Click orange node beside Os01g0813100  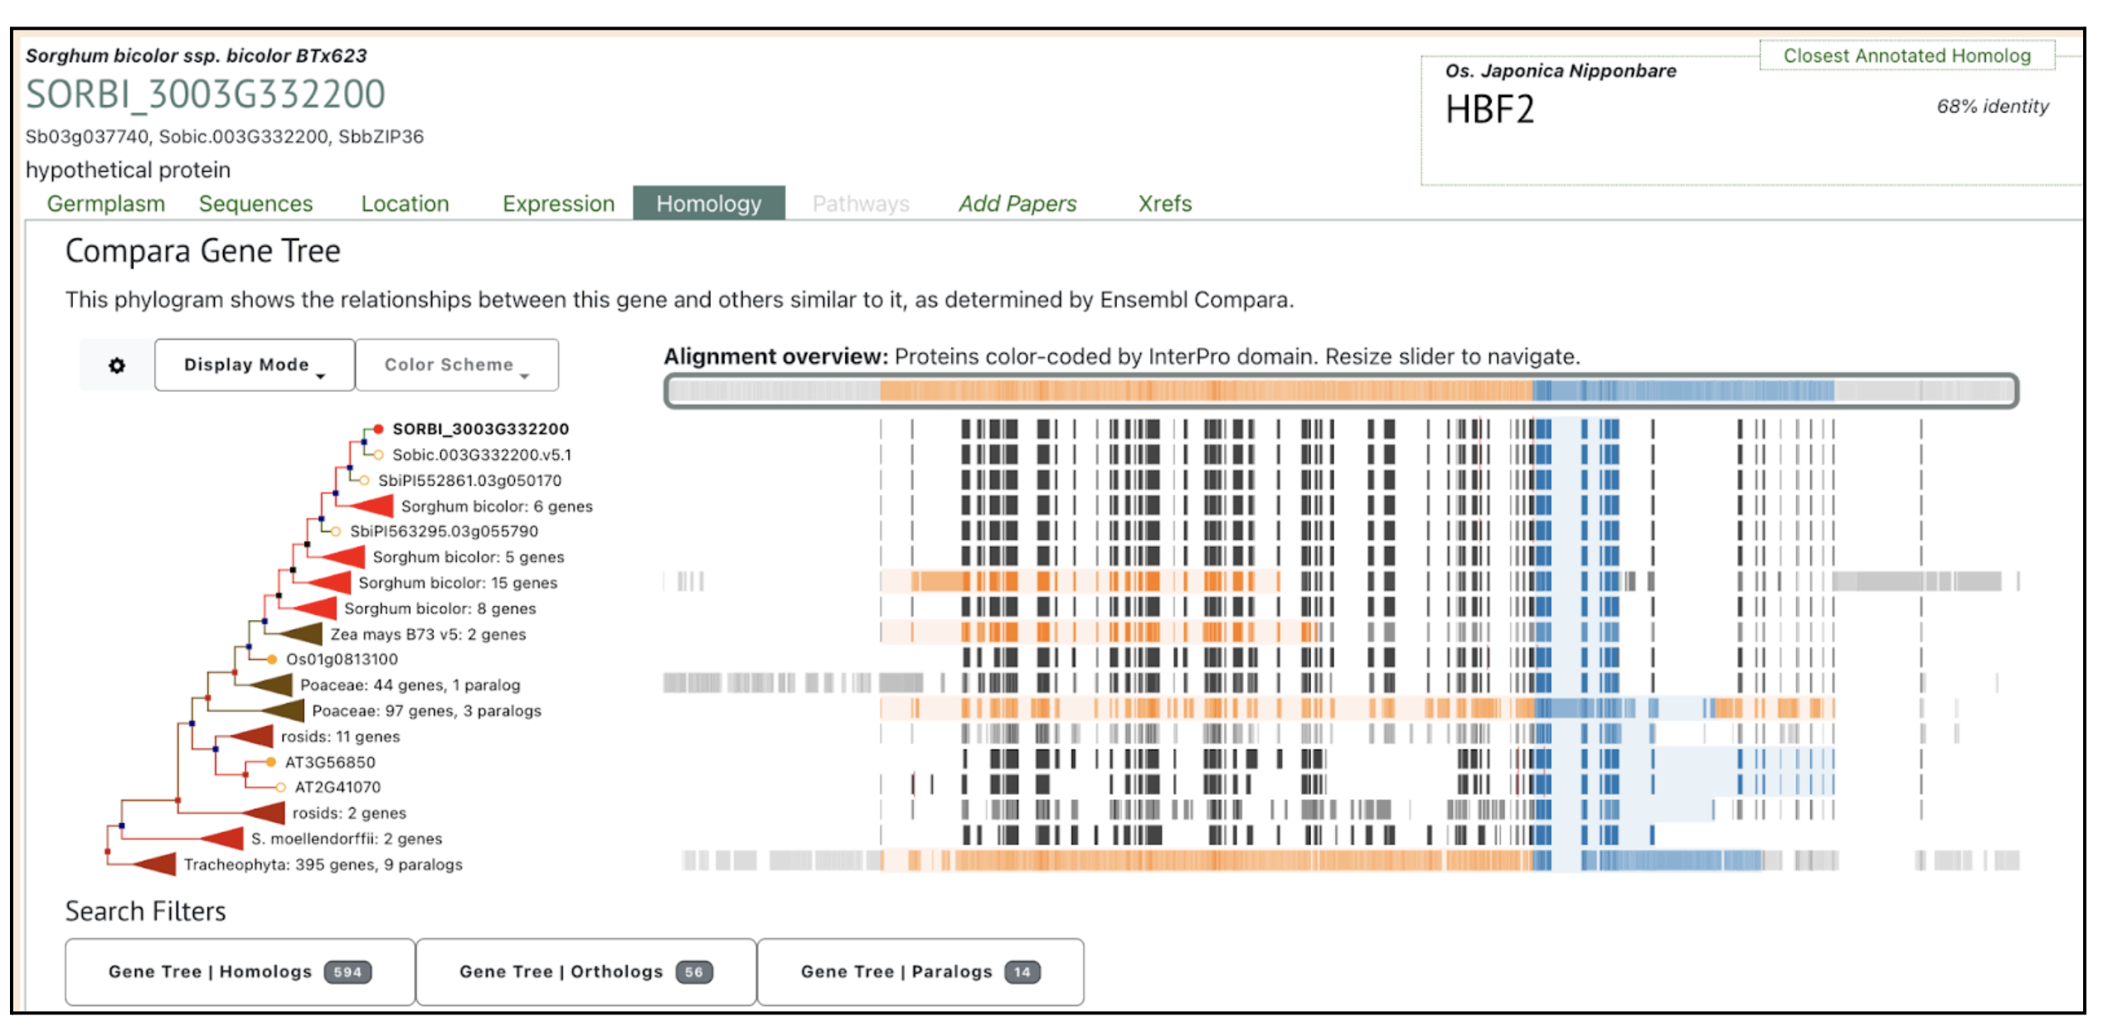pyautogui.click(x=272, y=660)
